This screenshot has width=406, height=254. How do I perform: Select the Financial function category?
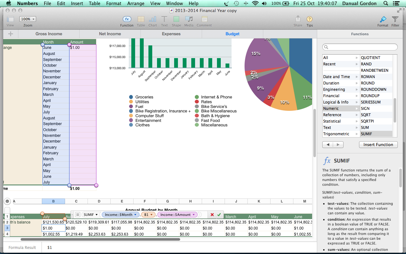pos(331,96)
